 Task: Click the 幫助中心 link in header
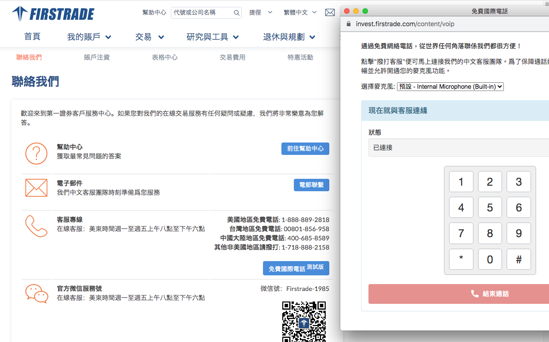pyautogui.click(x=154, y=12)
